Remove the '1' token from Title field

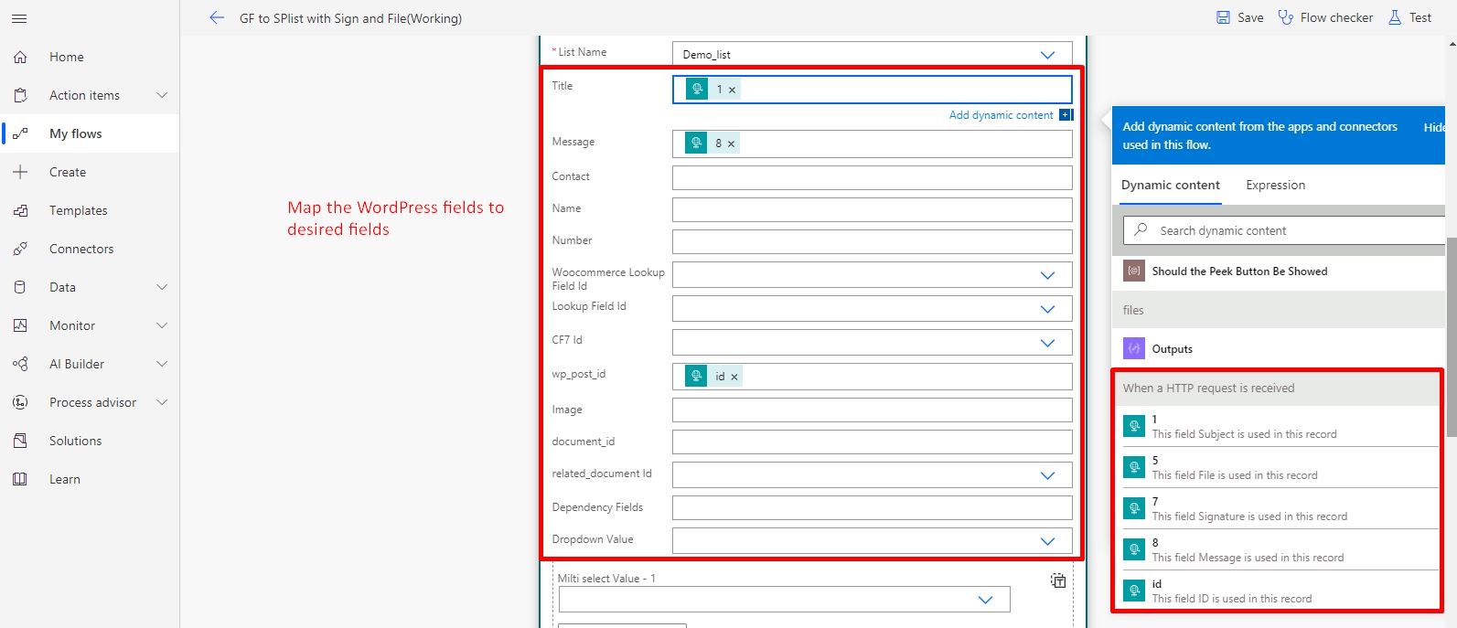click(732, 90)
